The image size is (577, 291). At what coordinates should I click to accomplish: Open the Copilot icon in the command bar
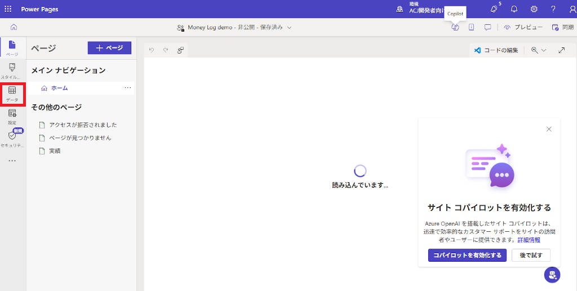(455, 27)
